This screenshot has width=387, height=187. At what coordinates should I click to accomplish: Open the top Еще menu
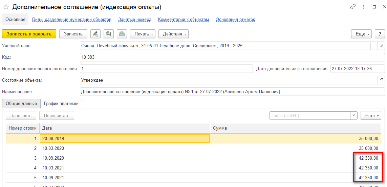(362, 34)
